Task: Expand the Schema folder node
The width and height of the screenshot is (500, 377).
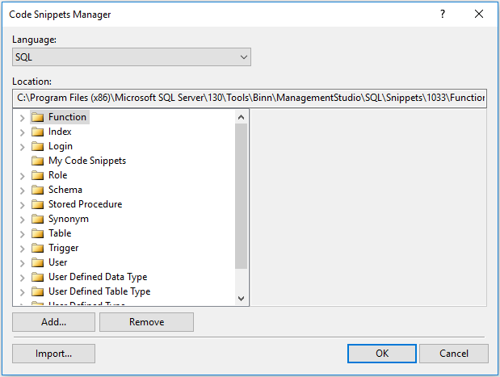Action: click(x=22, y=190)
